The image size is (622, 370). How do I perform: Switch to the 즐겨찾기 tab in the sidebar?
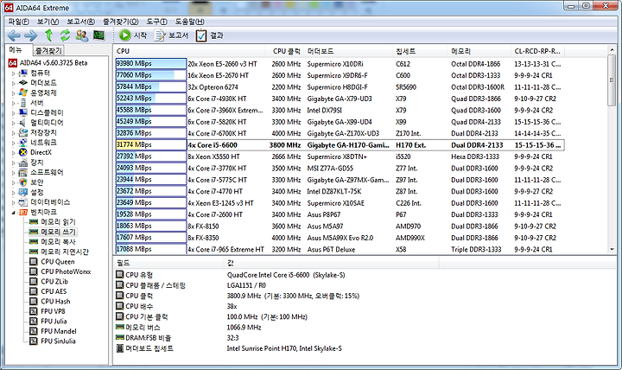(48, 50)
